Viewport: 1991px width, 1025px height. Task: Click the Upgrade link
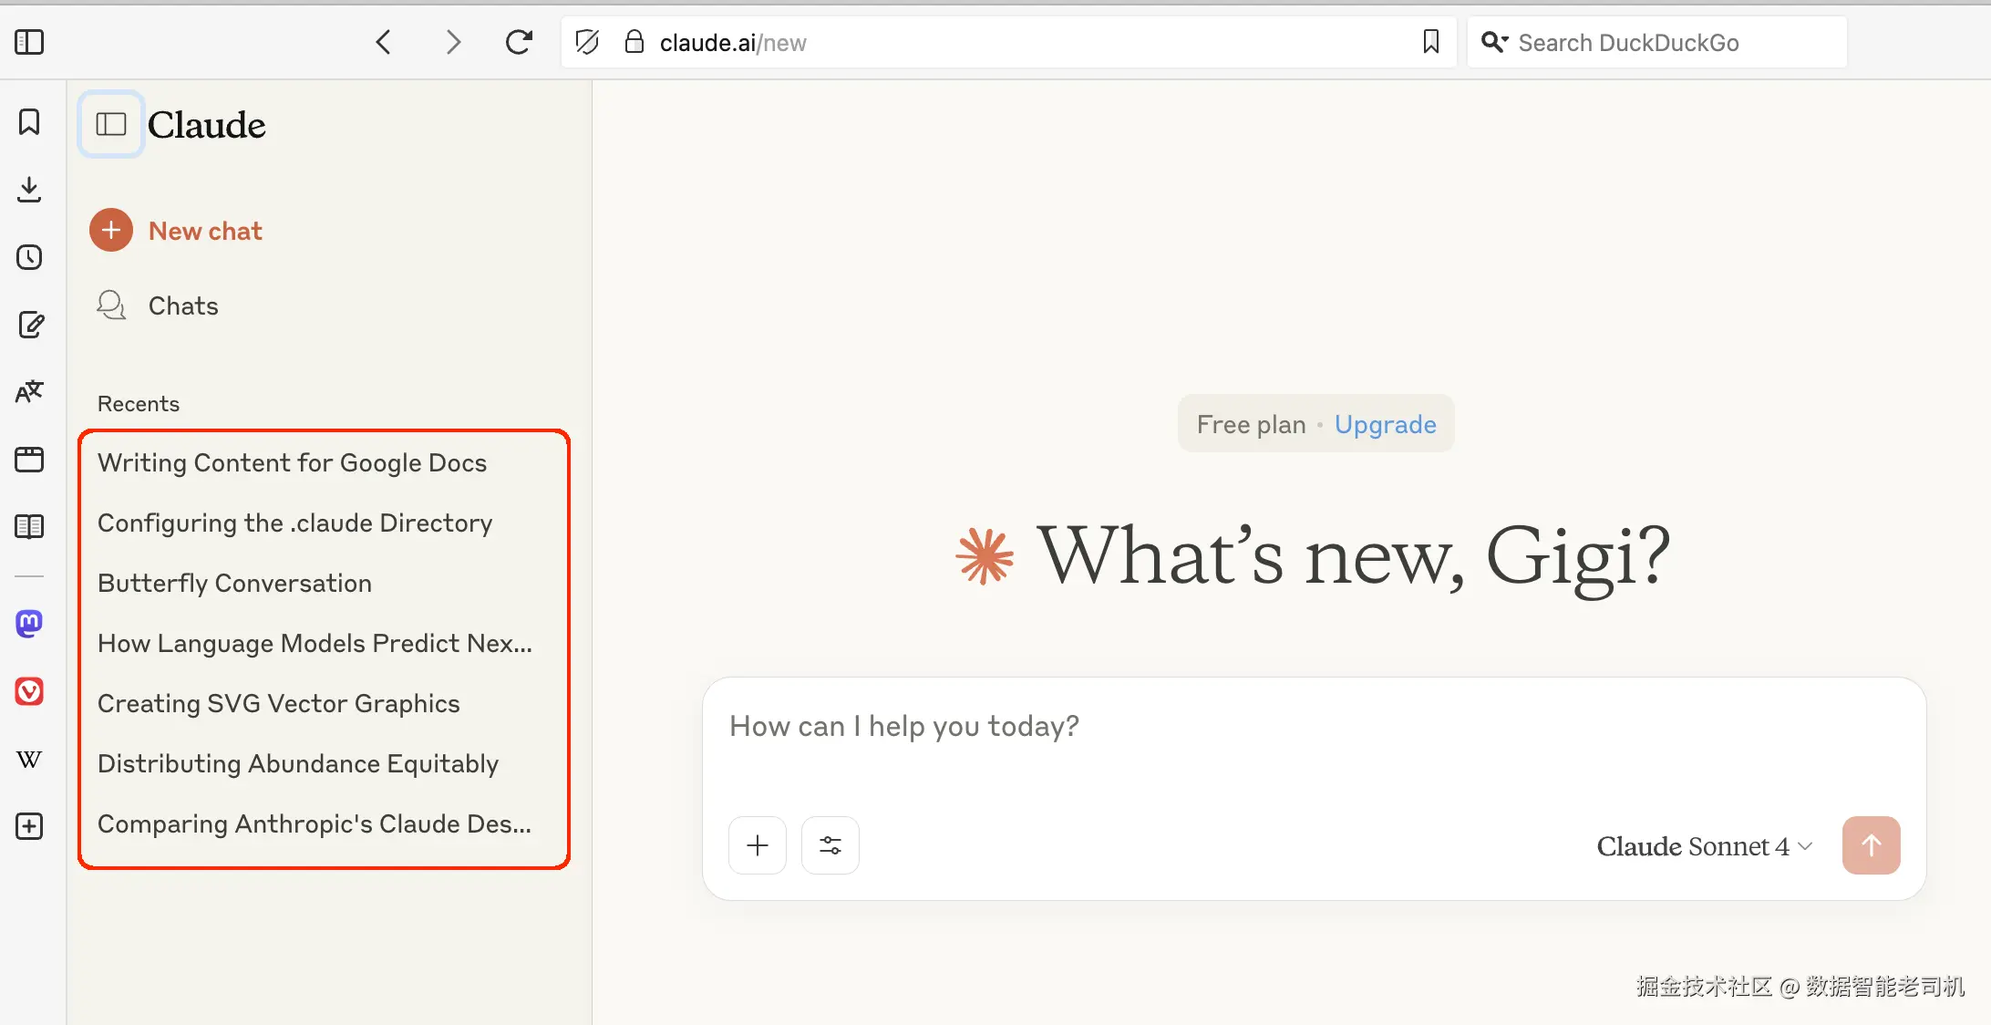[x=1385, y=424]
